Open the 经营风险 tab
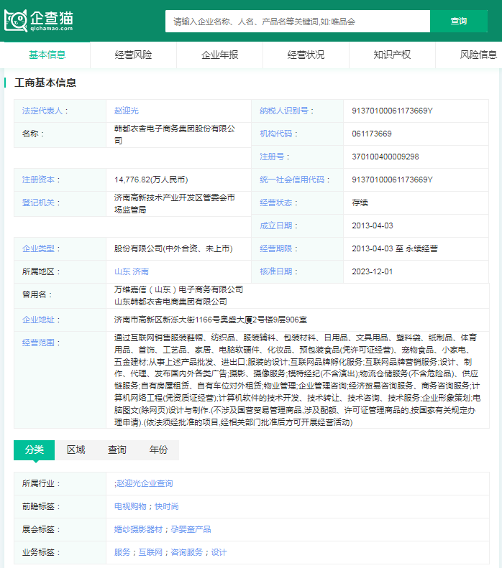 (x=133, y=55)
